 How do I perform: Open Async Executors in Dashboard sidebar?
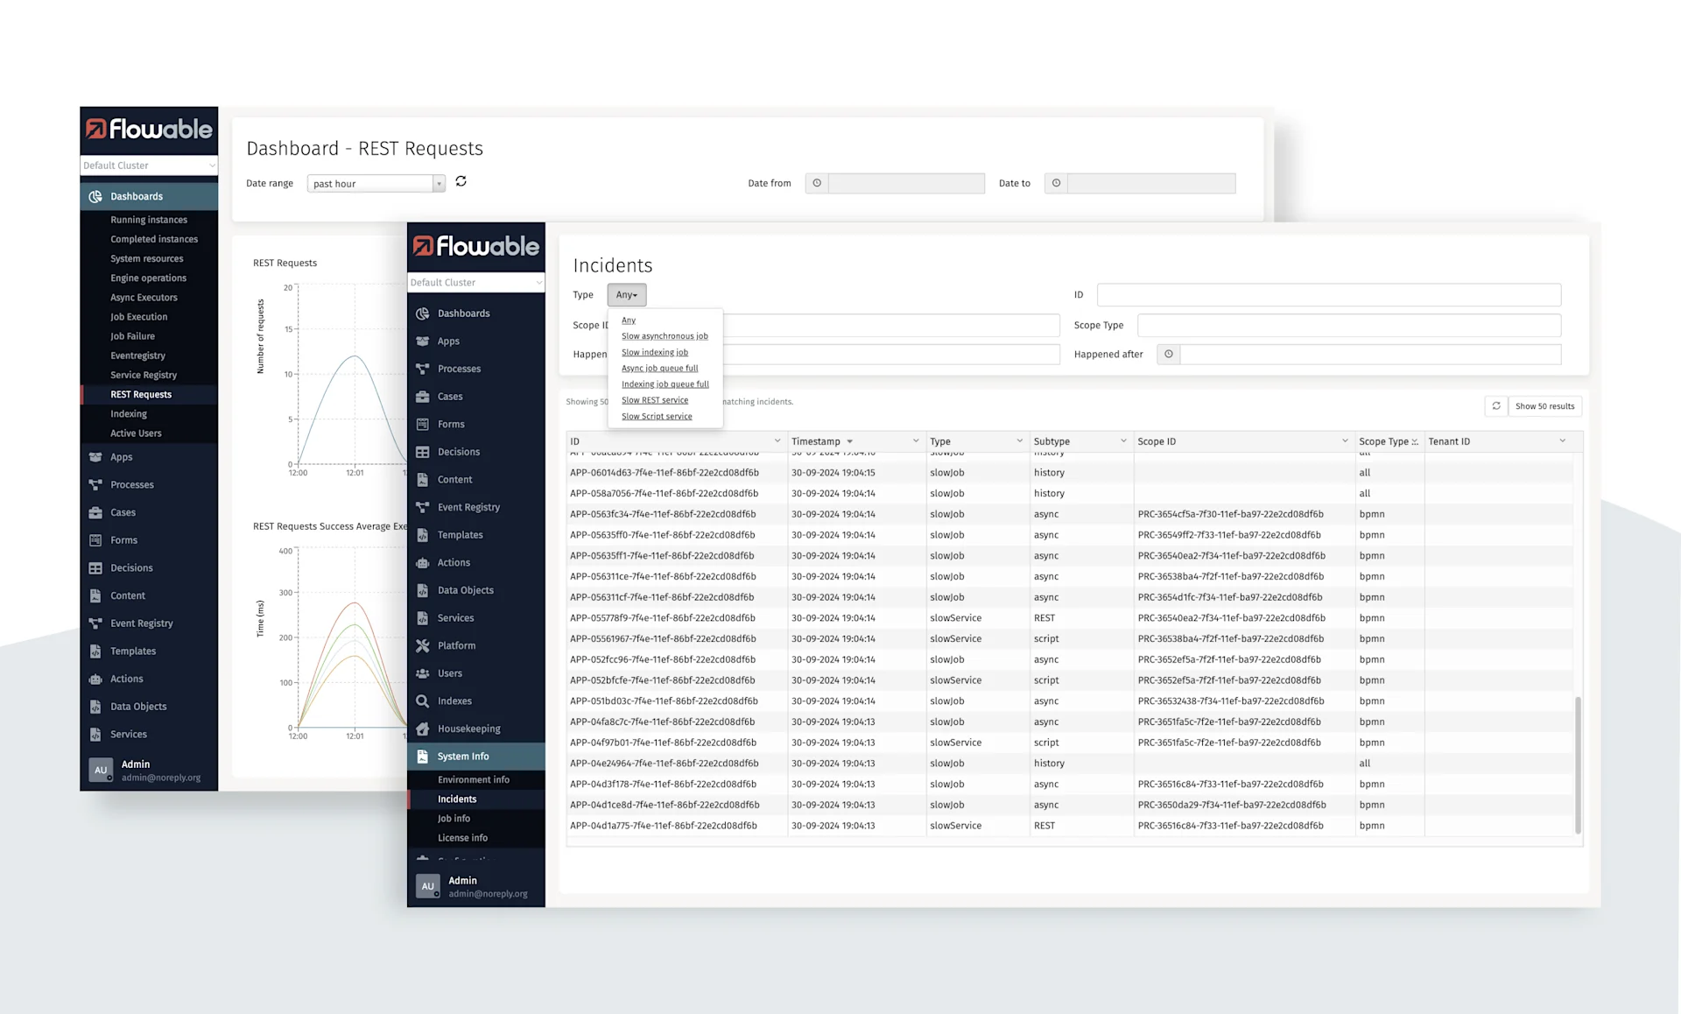[x=144, y=298]
